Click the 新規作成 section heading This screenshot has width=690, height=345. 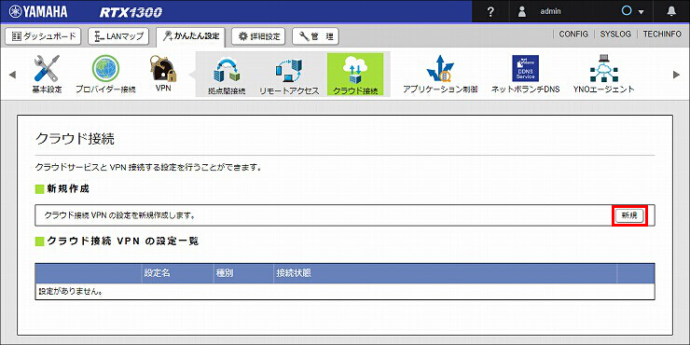click(68, 189)
